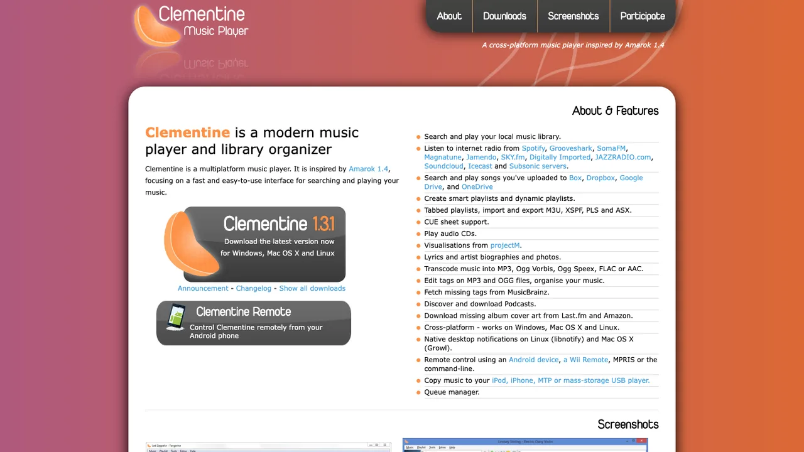
Task: Click the 'Play audio CDs.' feature text
Action: click(x=450, y=234)
